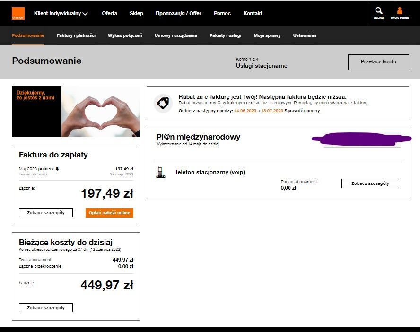The height and width of the screenshot is (332, 420).
Task: Click the Konto 1 z 4 text
Action: 247,59
